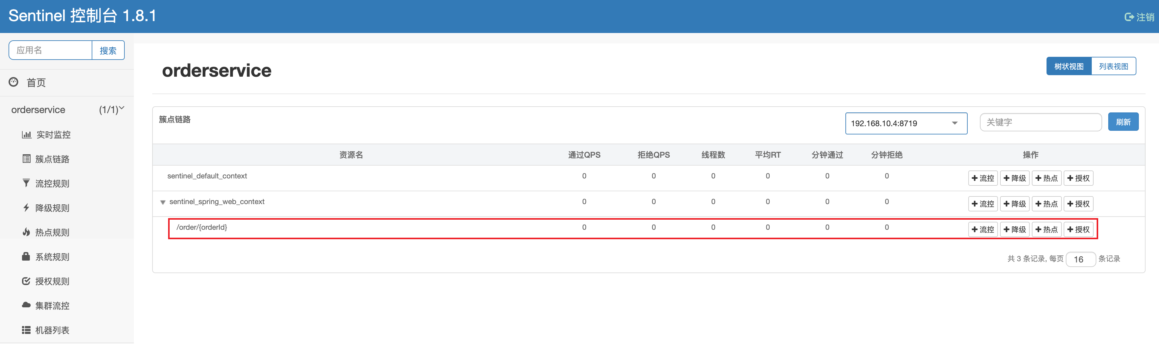Add 授权 rule for sentinel_spring_web_context

1079,204
